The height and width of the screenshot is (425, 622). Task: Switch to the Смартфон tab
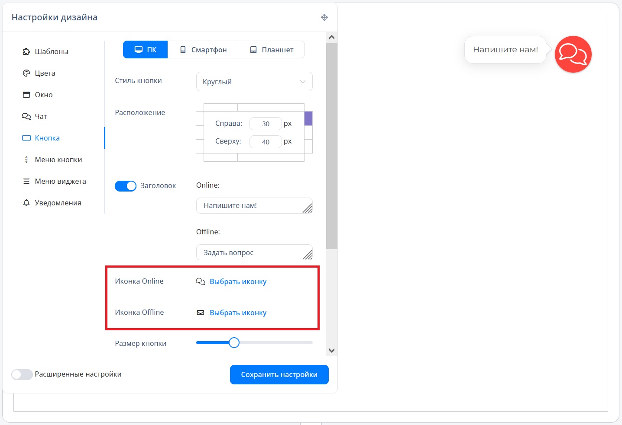click(203, 50)
